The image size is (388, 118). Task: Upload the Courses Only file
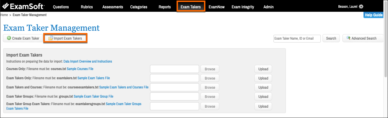click(x=263, y=69)
